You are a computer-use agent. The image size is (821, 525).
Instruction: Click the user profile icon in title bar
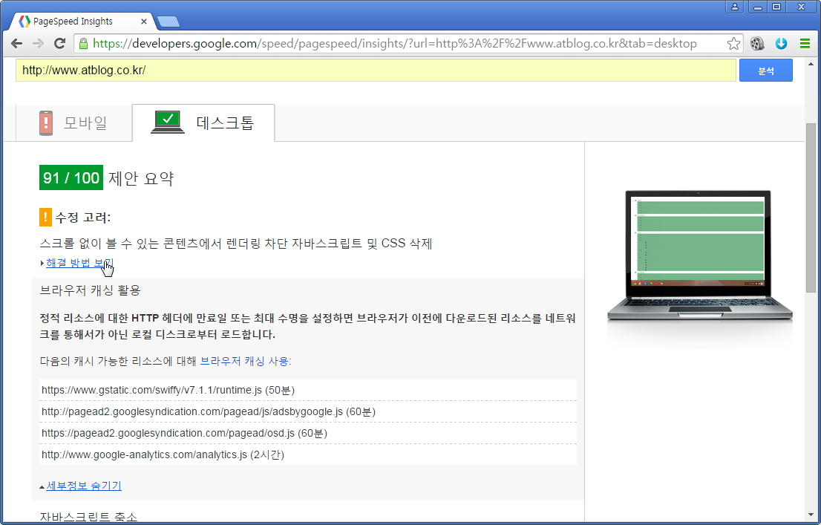pos(735,7)
